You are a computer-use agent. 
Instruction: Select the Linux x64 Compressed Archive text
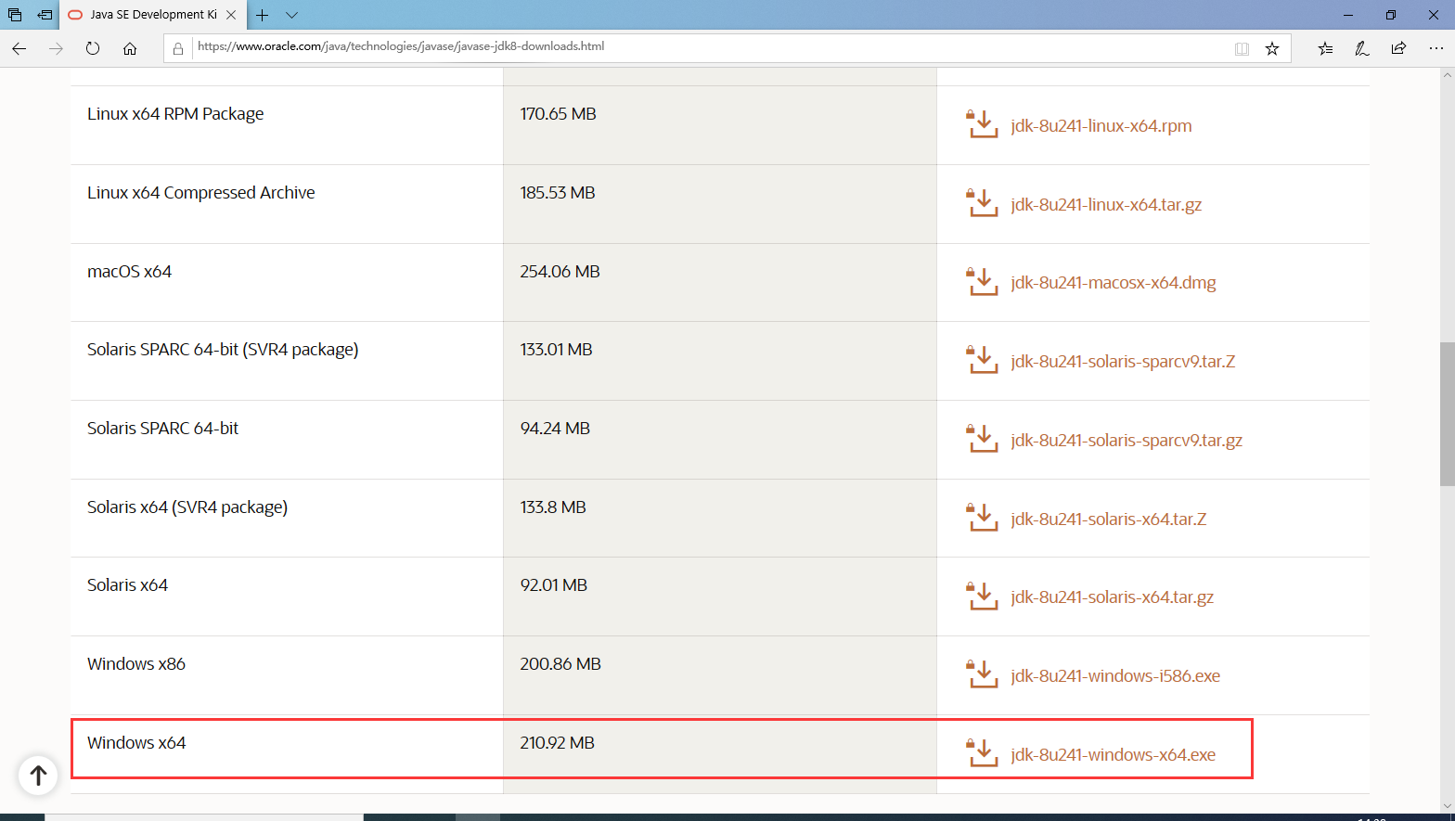[201, 193]
